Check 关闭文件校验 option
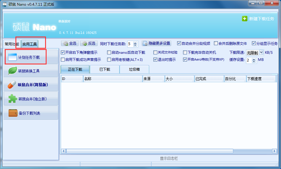Screen dimensions: 281x169 155,52
